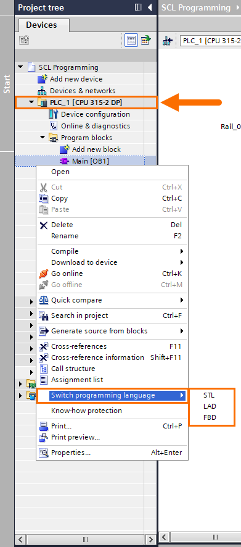Click the Device configuration icon
The width and height of the screenshot is (241, 547).
tap(53, 114)
